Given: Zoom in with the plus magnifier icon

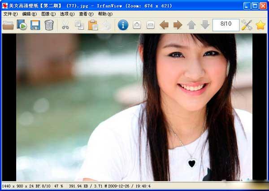Looking at the screenshot, I should pos(137,25).
